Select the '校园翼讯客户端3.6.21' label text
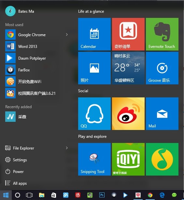 click(37, 93)
